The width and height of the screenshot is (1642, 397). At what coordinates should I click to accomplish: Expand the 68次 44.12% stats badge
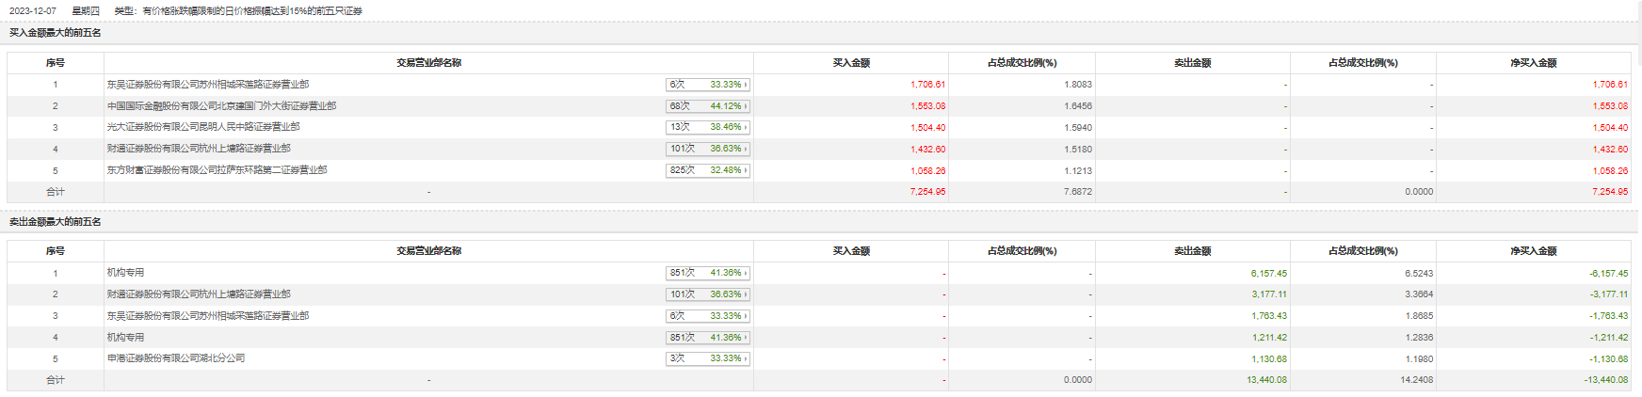707,106
